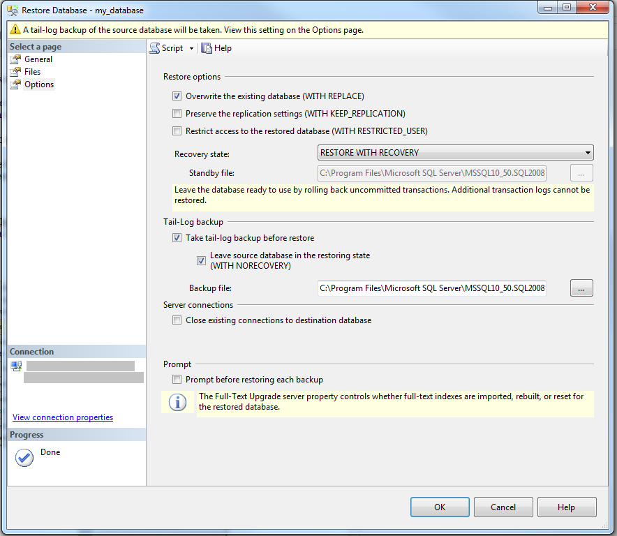Screen dimensions: 617x536
Task: Click the Help label in the toolbar
Action: coord(223,48)
